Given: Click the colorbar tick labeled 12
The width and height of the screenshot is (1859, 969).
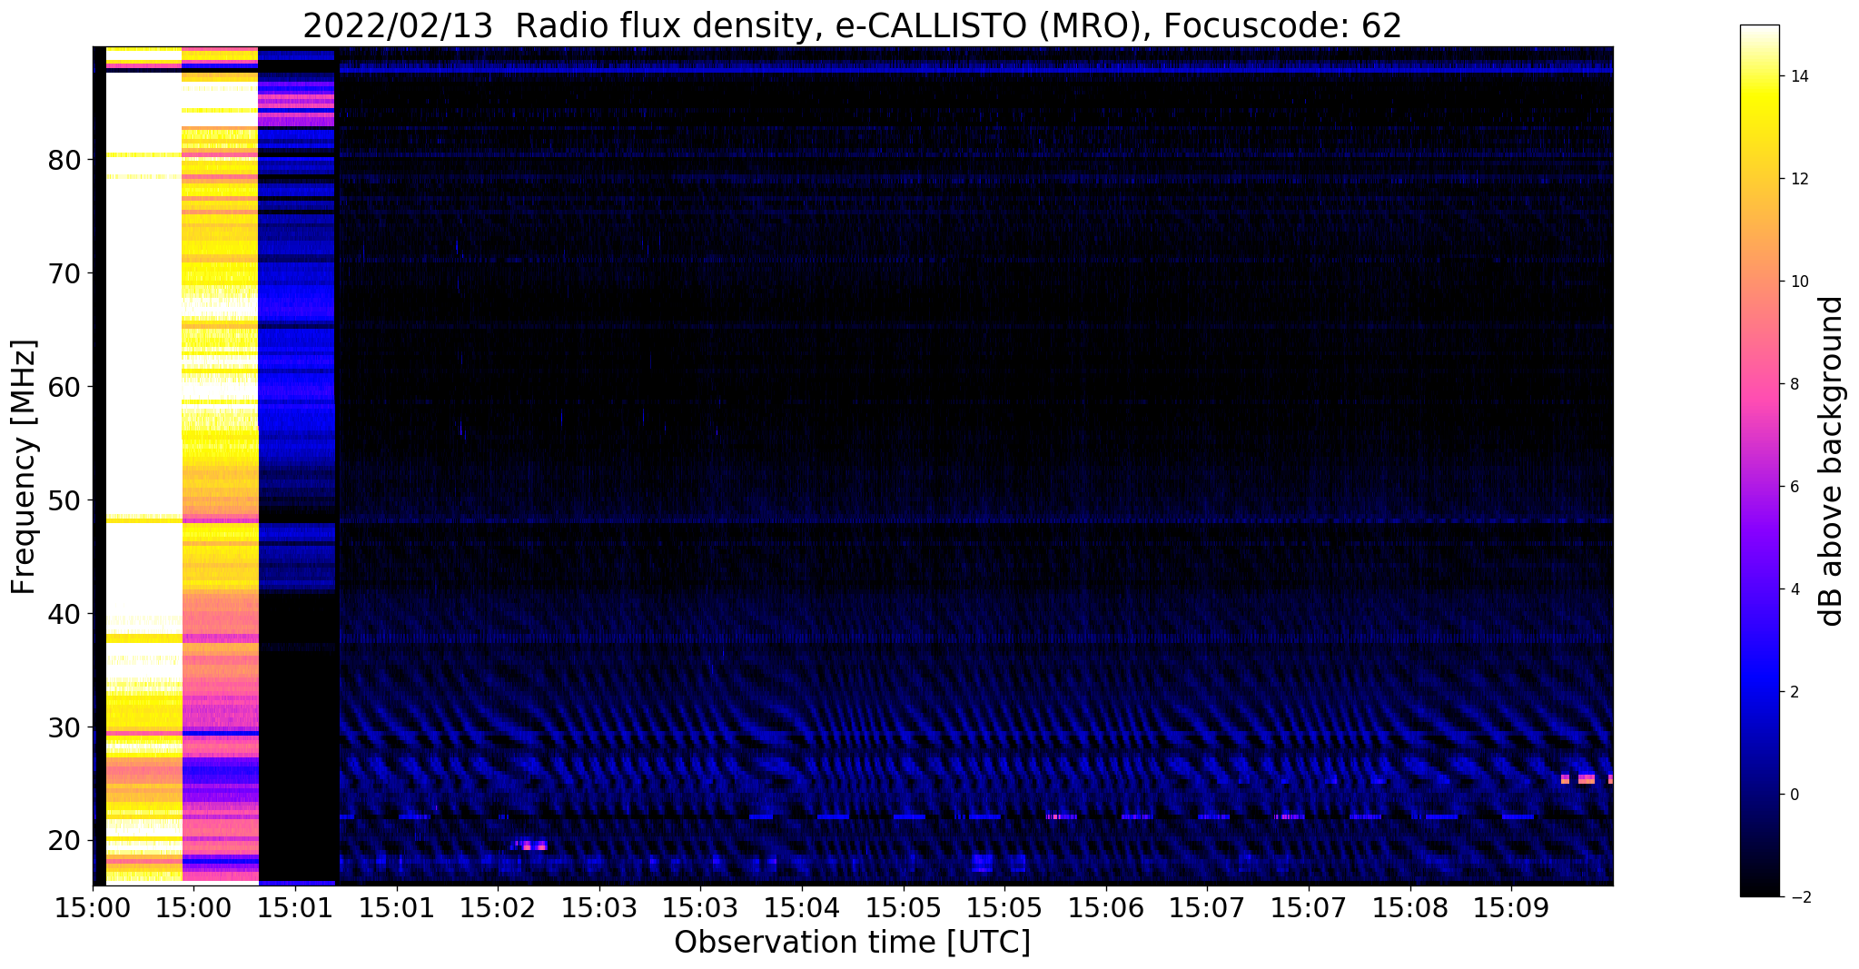Looking at the screenshot, I should [x=1798, y=179].
